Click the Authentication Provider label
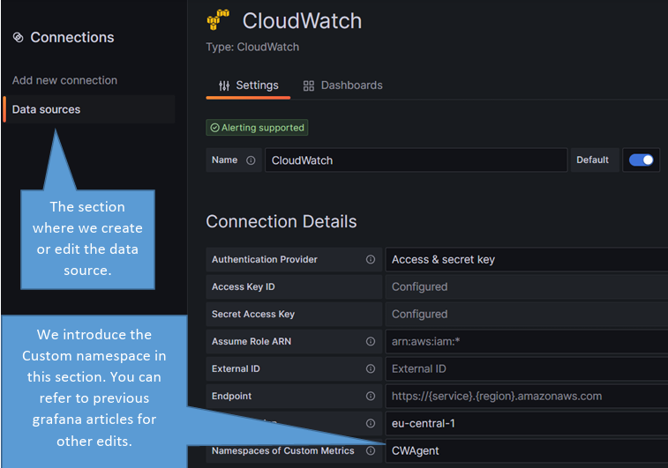The height and width of the screenshot is (468, 668). coord(265,259)
